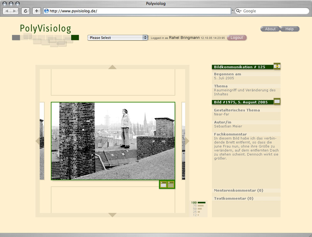The height and width of the screenshot is (237, 312).
Task: Click the central rooftop photograph
Action: coord(113,141)
